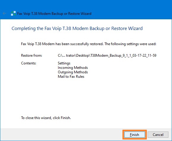This screenshot has width=172, height=141.
Task: Click the back arrow in the title bar
Action: click(x=4, y=14)
